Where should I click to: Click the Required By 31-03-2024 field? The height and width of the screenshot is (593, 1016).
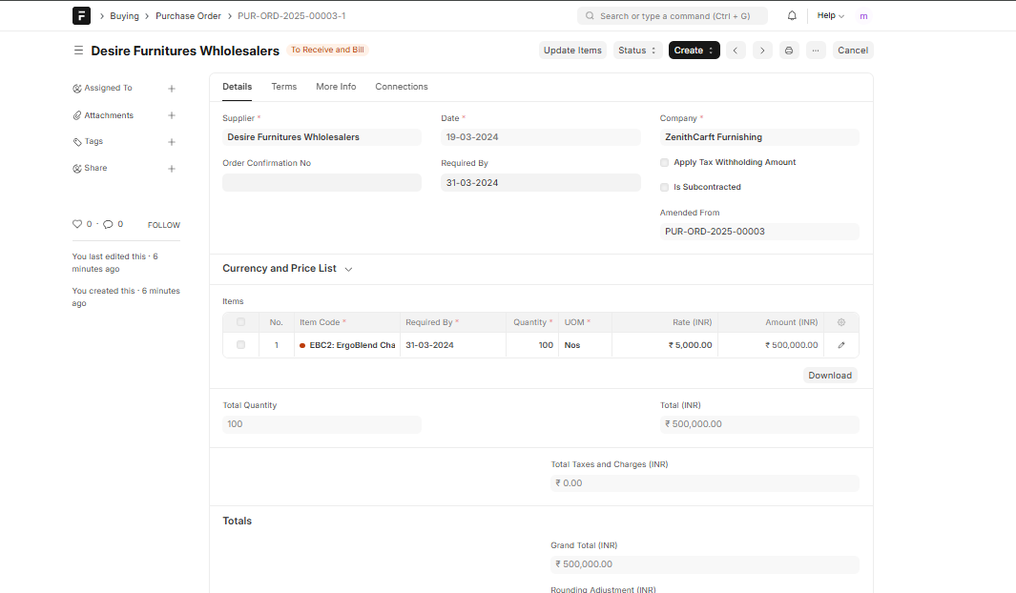pyautogui.click(x=540, y=182)
